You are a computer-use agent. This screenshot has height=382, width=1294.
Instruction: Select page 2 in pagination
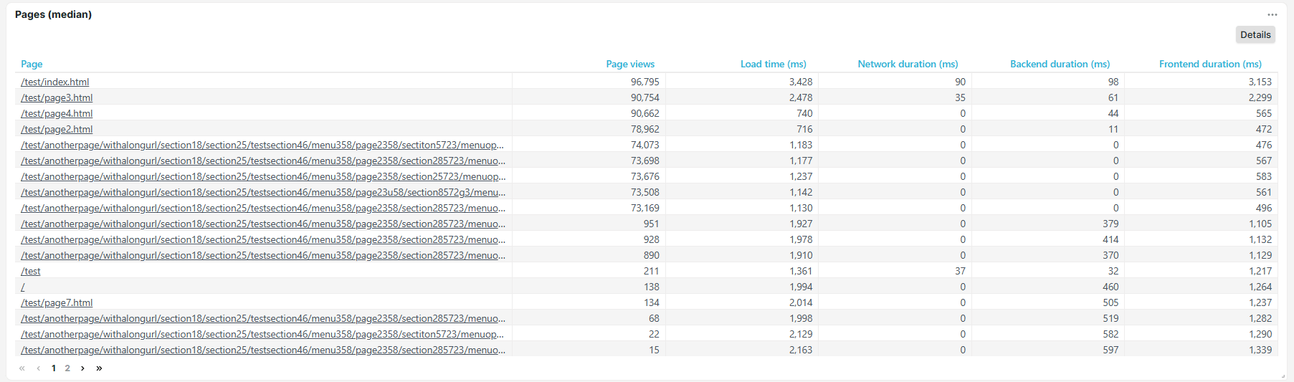[67, 368]
